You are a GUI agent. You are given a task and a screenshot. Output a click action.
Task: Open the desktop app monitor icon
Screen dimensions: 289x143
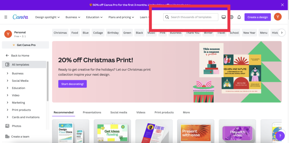tap(223, 17)
